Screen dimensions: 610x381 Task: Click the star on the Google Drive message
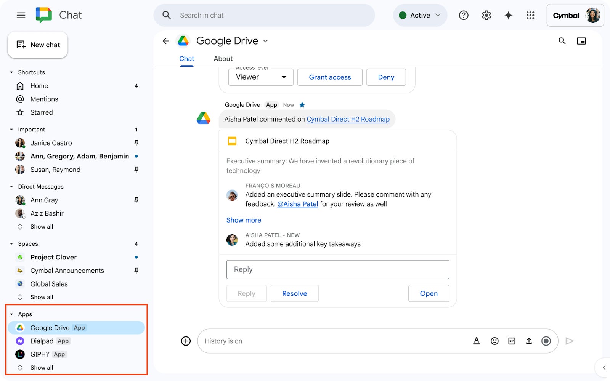[302, 105]
